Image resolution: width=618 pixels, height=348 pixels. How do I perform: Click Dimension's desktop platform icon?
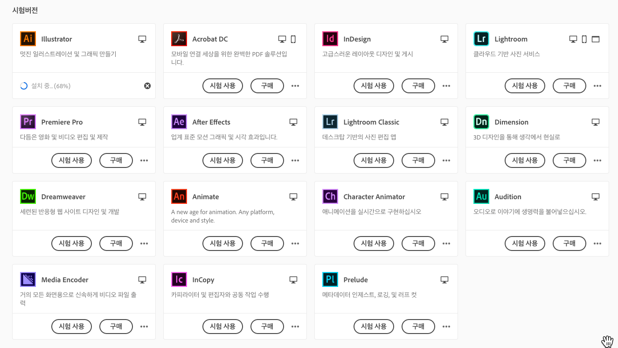(x=596, y=122)
